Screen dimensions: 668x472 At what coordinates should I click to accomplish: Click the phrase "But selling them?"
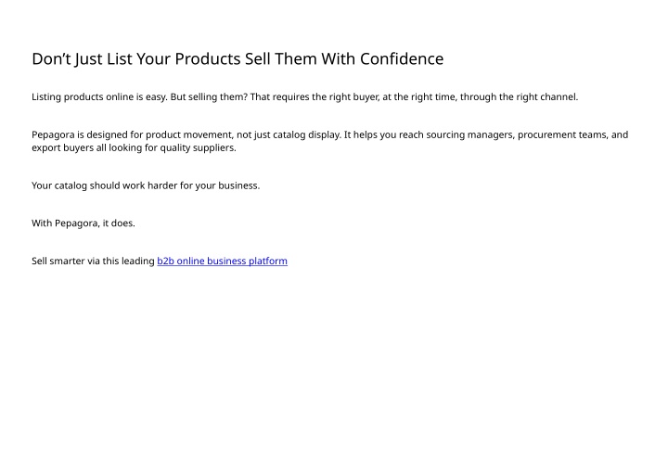point(209,97)
